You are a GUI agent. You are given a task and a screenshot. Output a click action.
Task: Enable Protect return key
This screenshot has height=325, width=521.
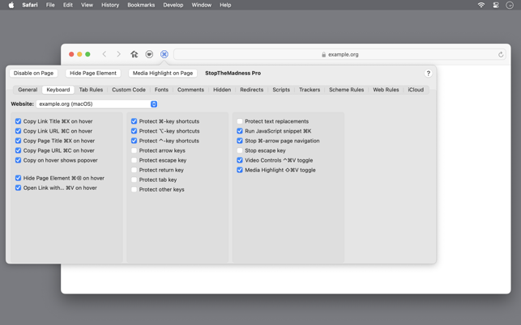pos(134,170)
